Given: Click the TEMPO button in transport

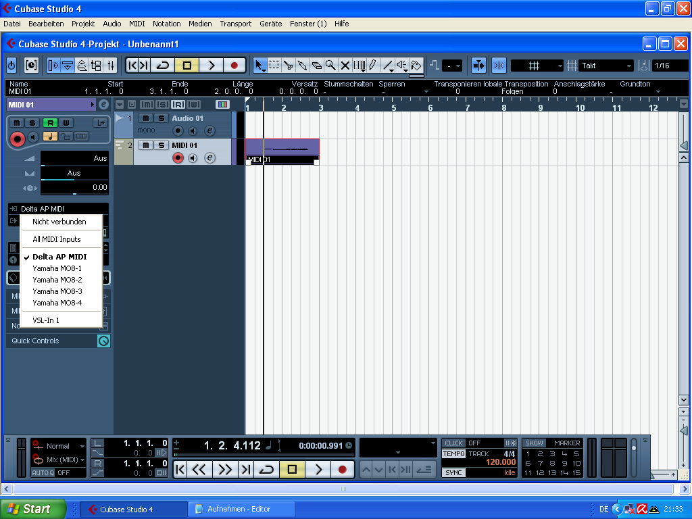Looking at the screenshot, I should tap(453, 453).
